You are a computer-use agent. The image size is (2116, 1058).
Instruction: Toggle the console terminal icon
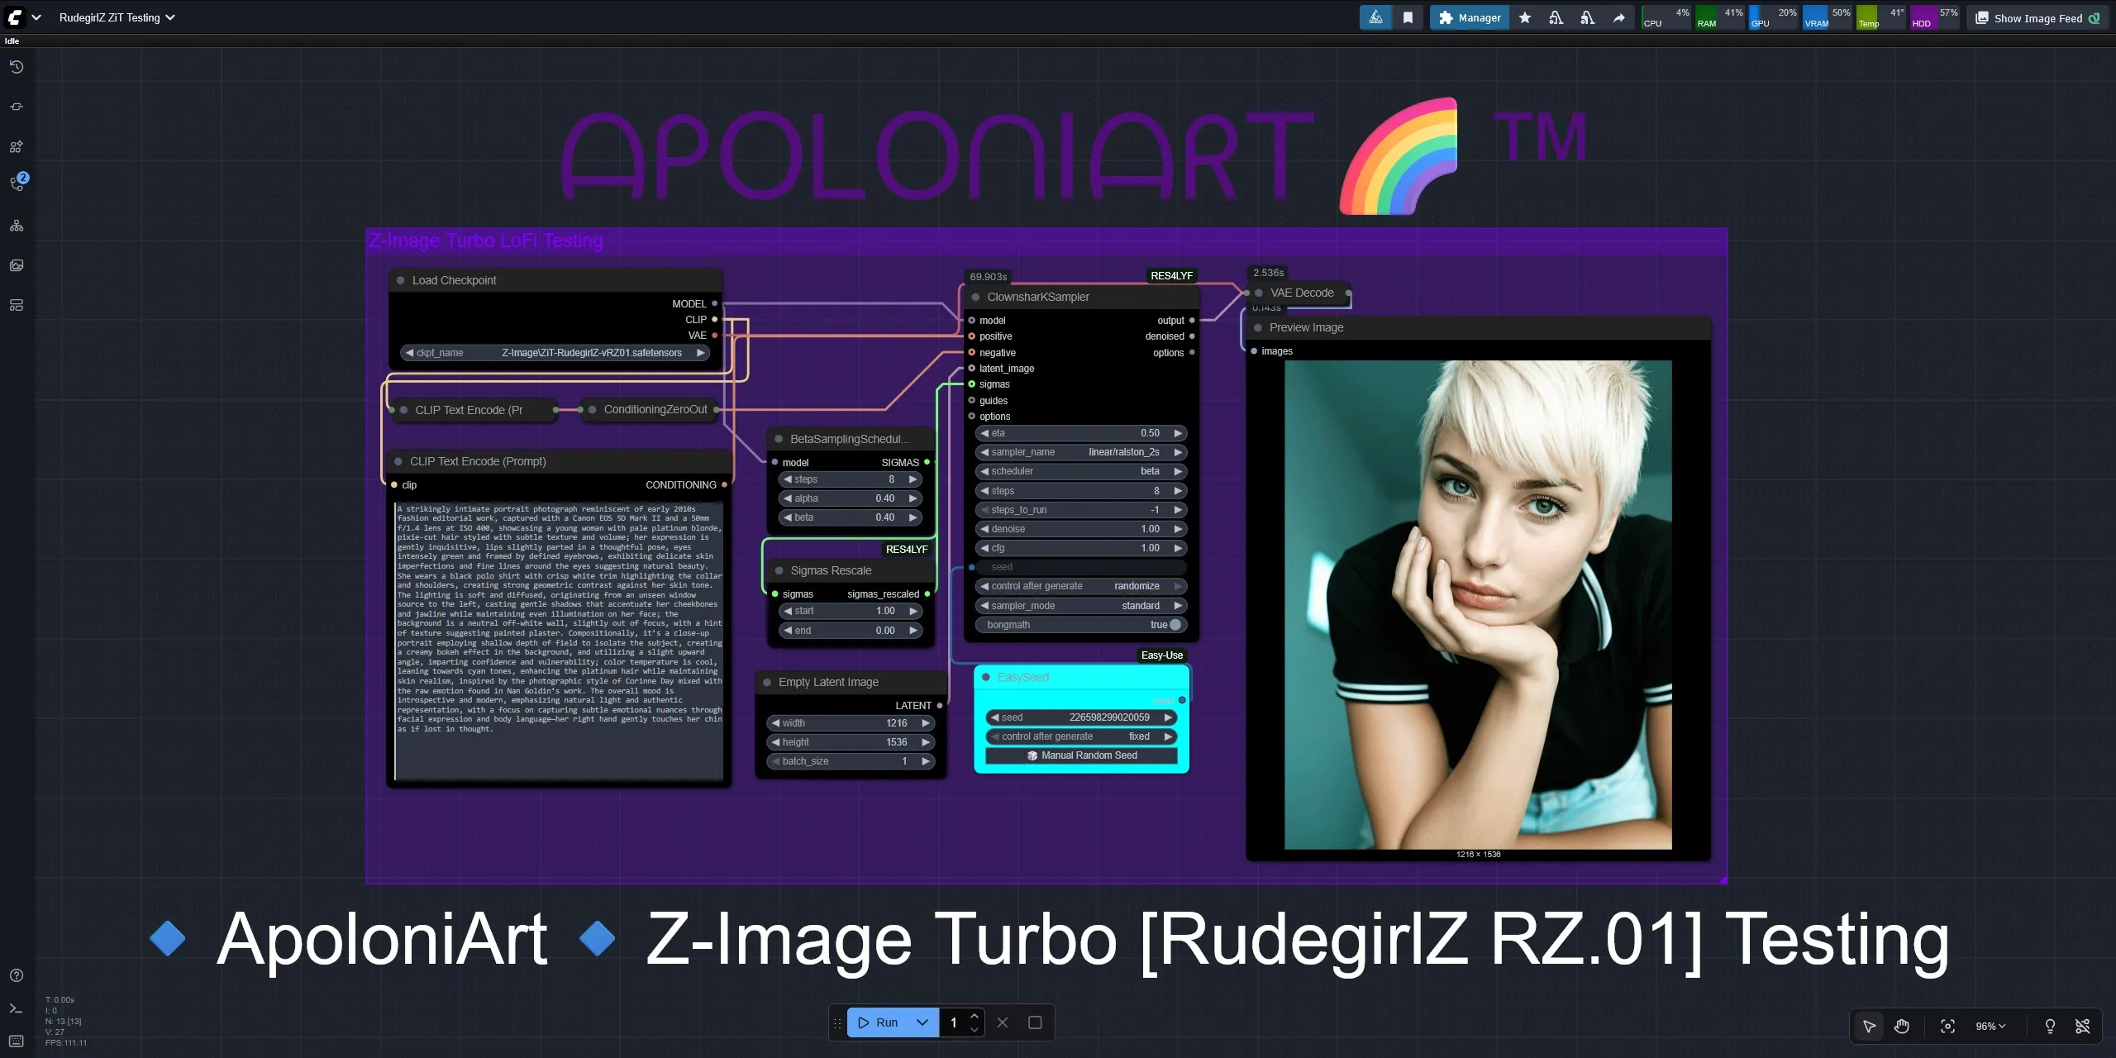pos(17,1008)
